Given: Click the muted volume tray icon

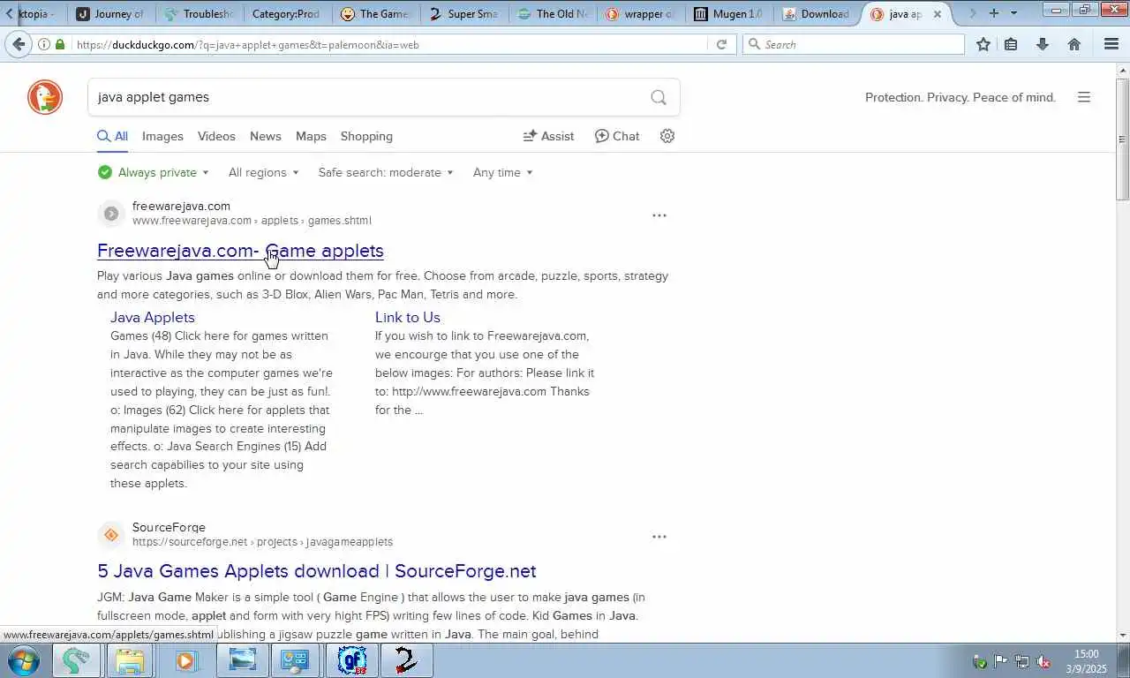Looking at the screenshot, I should tap(1043, 661).
